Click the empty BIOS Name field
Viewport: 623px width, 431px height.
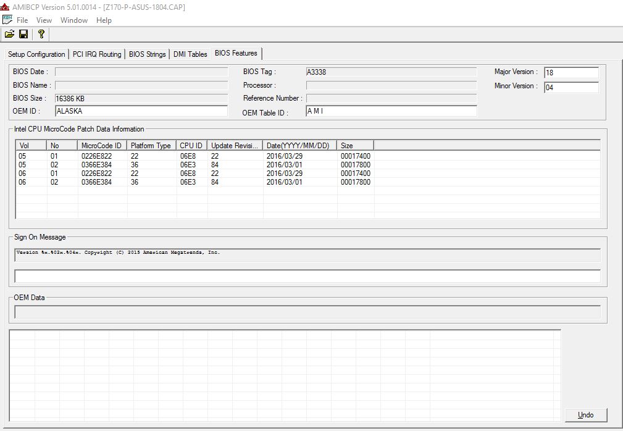coord(141,85)
